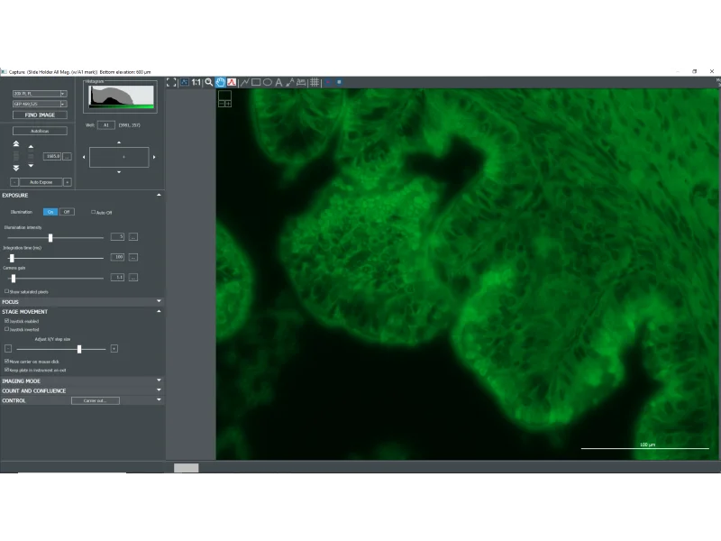Expand the CONTROL section arrow
Screen dimensions: 721x541
pyautogui.click(x=160, y=399)
